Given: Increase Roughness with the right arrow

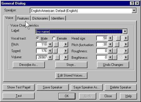Looking at the screenshot, I should [x=126, y=51].
